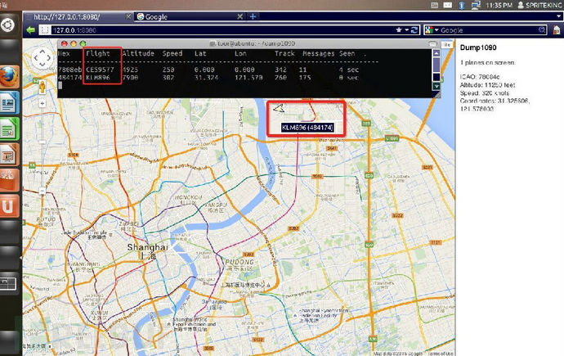Reload the page with refresh icon
564x356 pixels.
click(414, 30)
